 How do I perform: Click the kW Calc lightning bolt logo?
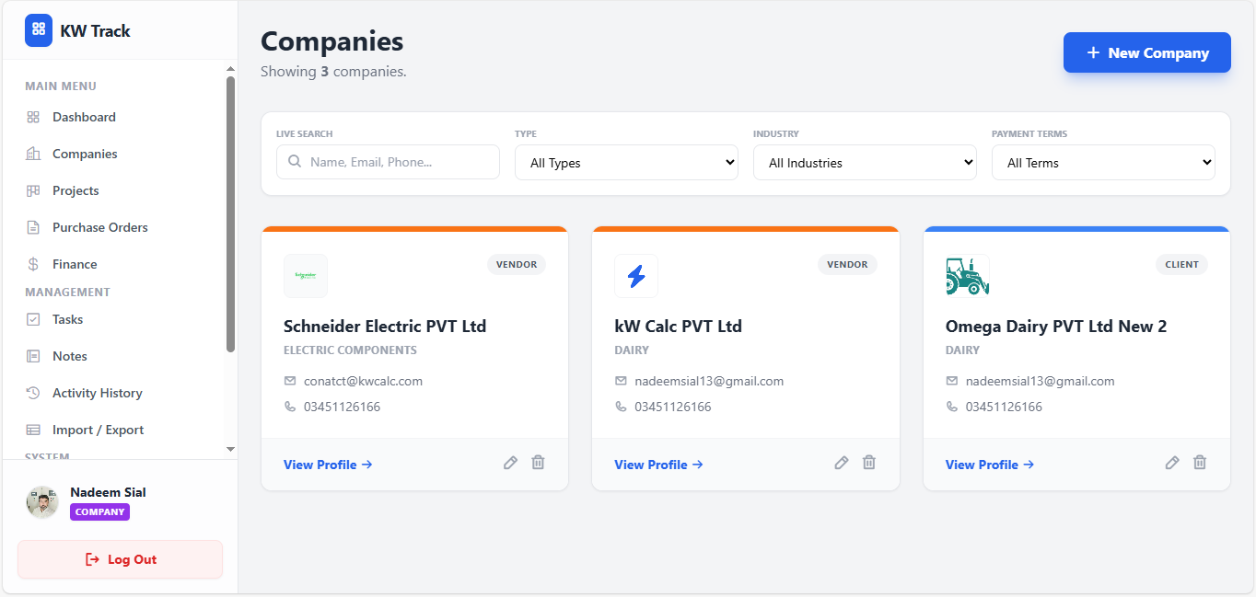click(x=636, y=276)
